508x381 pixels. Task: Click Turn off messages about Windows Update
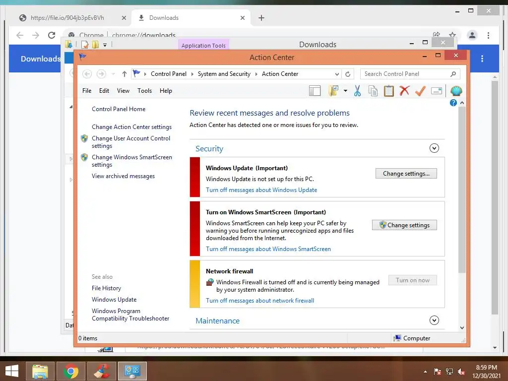pos(261,190)
